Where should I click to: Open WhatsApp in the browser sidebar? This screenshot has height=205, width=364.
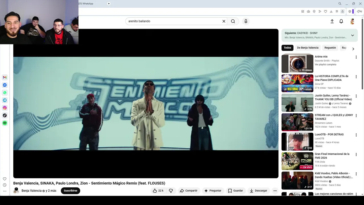pyautogui.click(x=5, y=93)
